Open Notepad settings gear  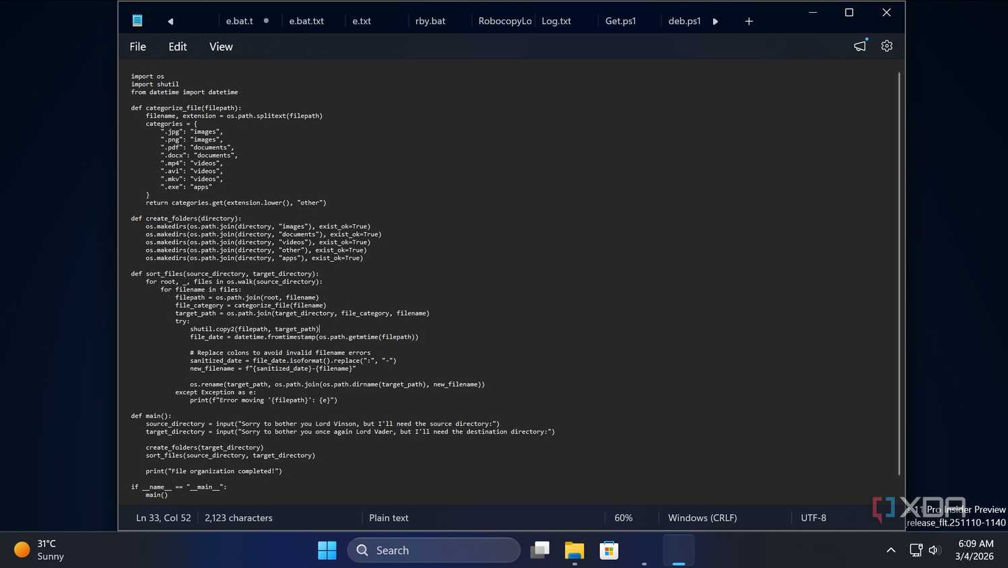point(887,46)
